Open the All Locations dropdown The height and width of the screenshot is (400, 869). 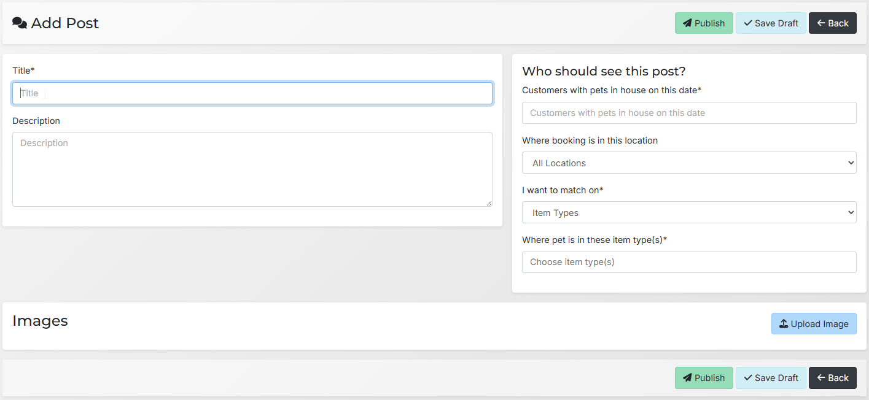tap(689, 163)
